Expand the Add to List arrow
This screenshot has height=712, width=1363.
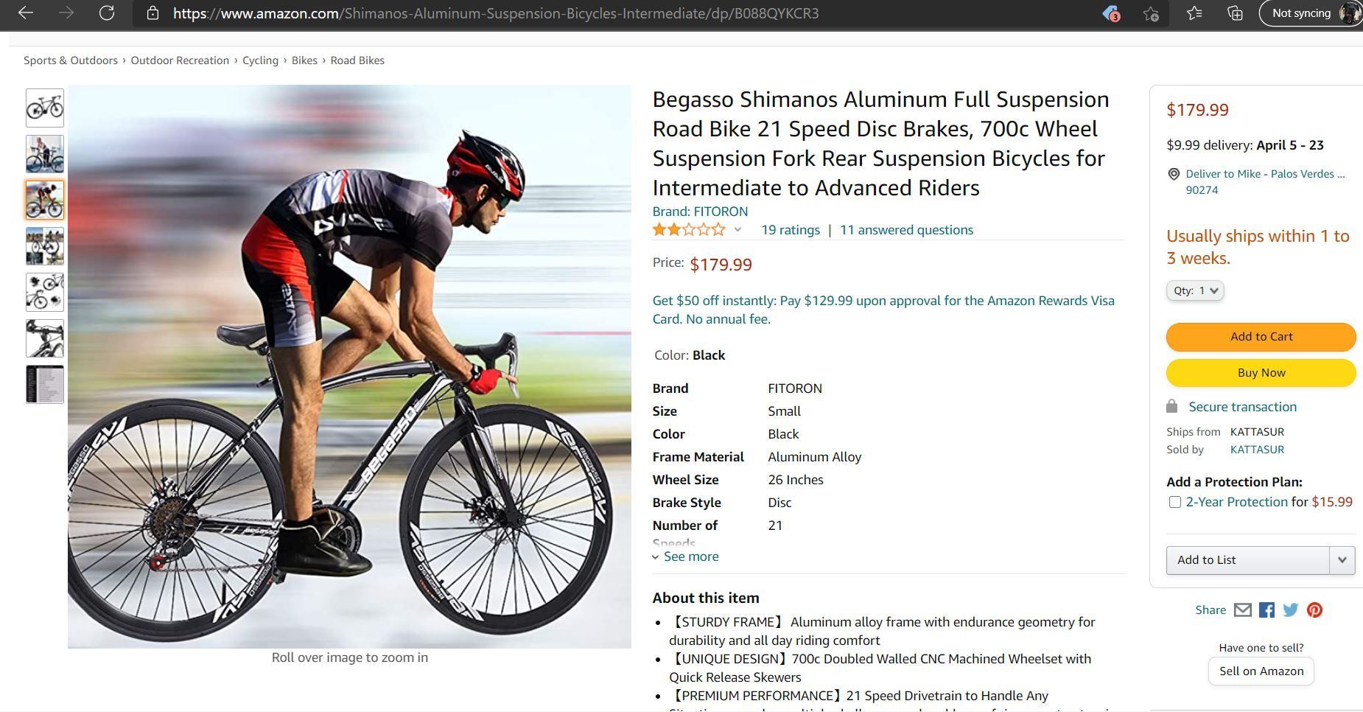(1342, 560)
